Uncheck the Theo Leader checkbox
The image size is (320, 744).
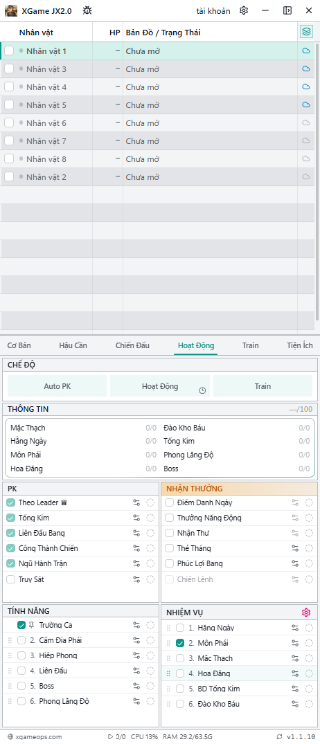pos(11,502)
